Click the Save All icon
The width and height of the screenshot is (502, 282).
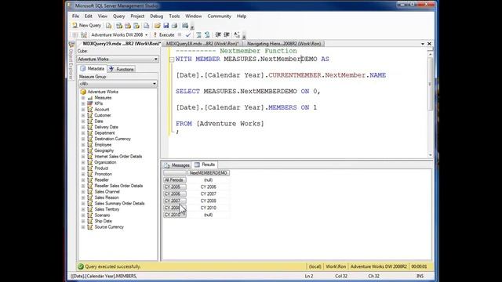pyautogui.click(x=174, y=26)
